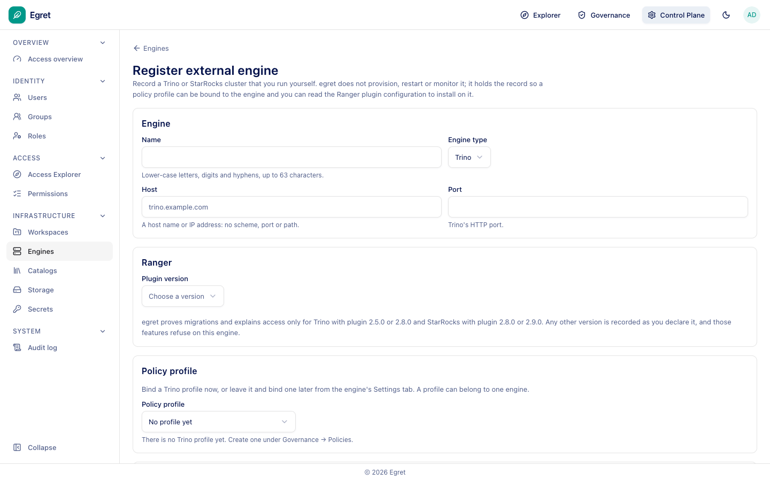Collapse the SYSTEM section chevron
The image size is (770, 481).
click(x=103, y=331)
